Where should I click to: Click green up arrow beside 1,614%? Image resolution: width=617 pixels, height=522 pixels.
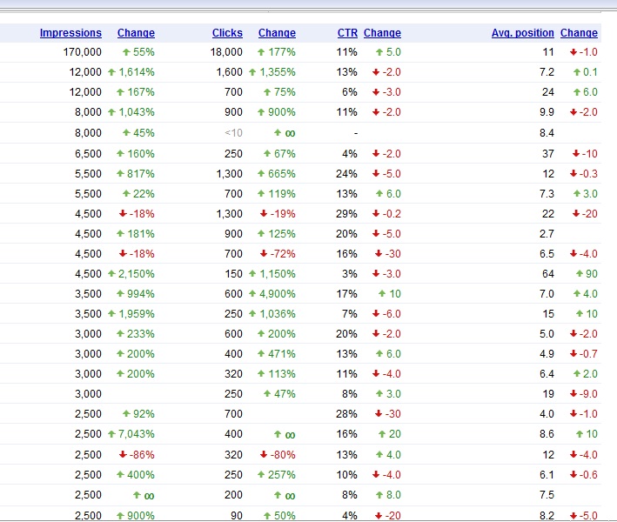point(111,72)
